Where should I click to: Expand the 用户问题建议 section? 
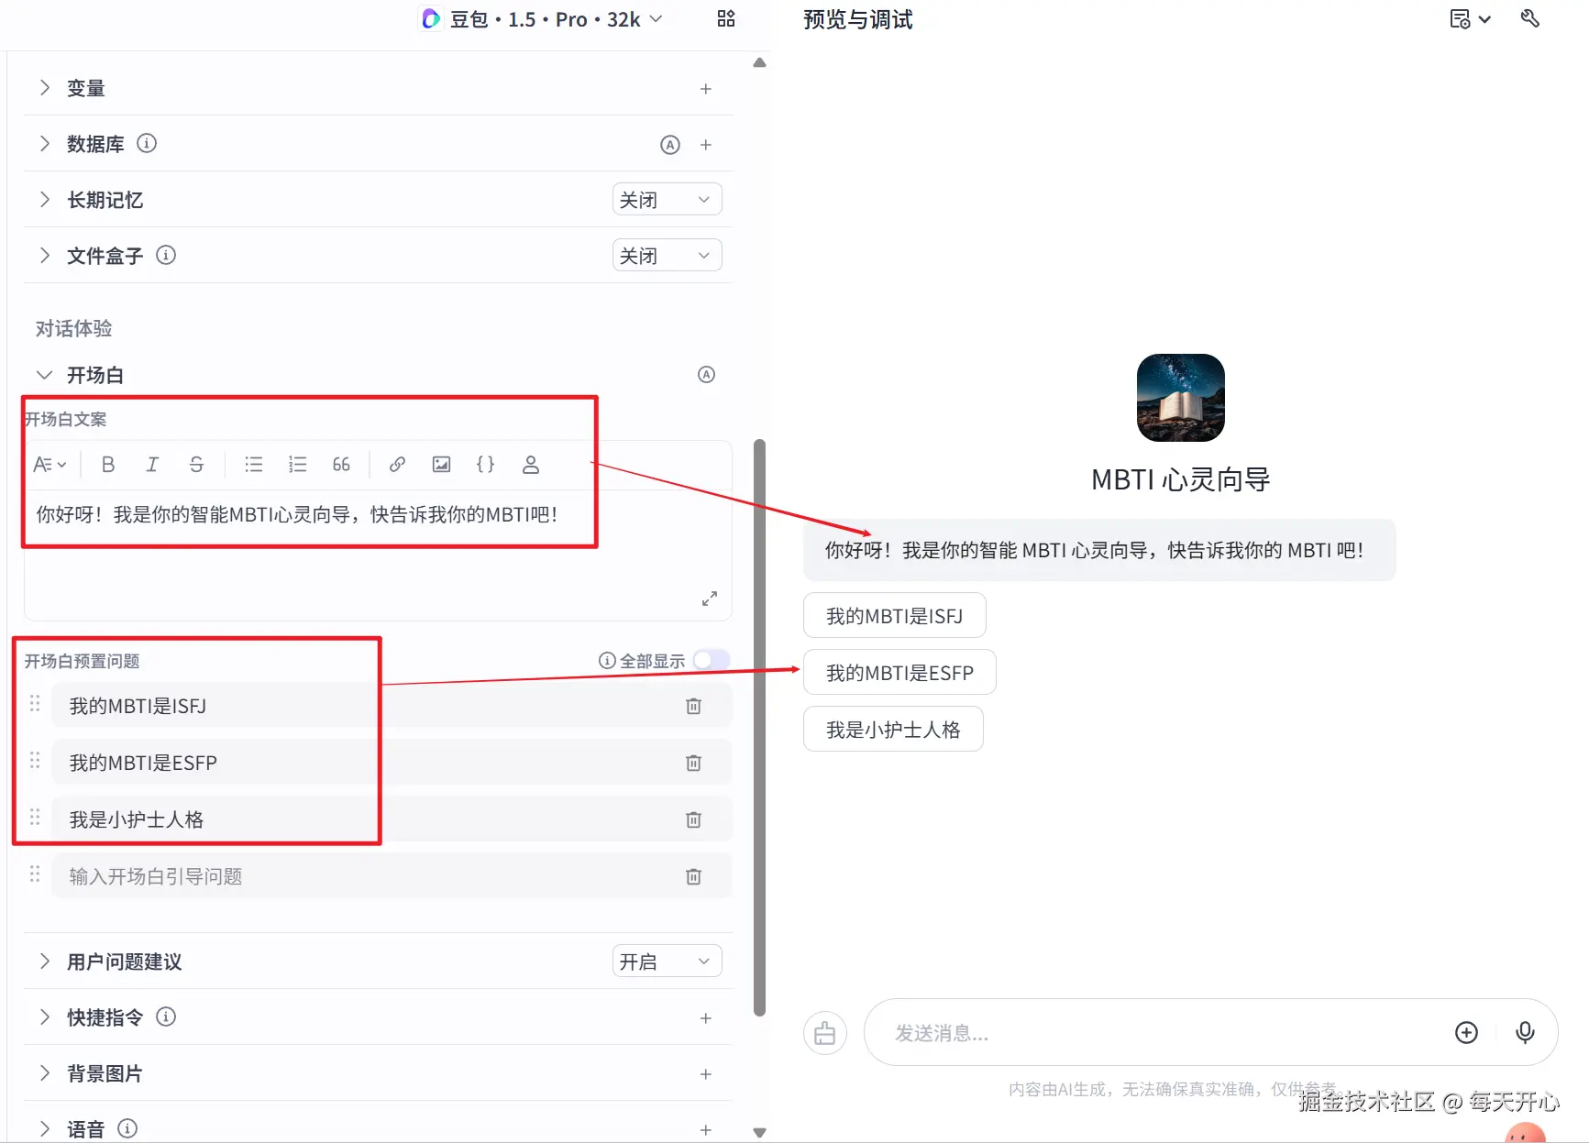tap(44, 962)
